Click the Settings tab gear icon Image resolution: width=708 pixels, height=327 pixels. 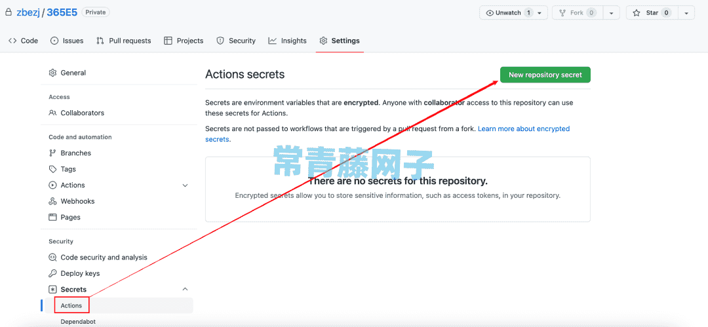[x=323, y=41]
